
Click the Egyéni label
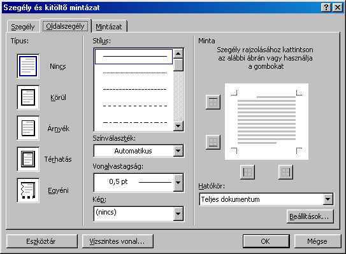(58, 190)
